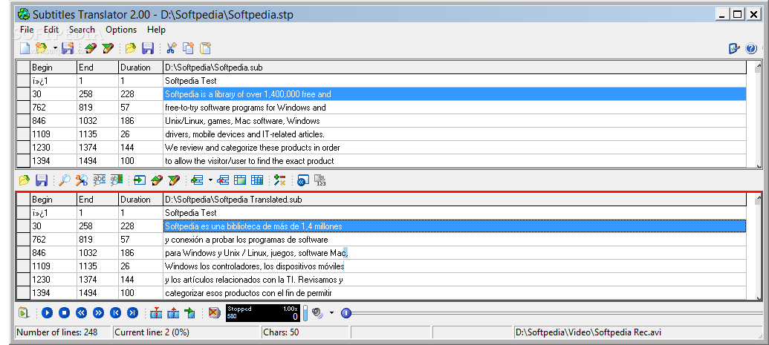Click the Find magnifying glass icon
This screenshot has height=345, width=769.
[x=65, y=180]
